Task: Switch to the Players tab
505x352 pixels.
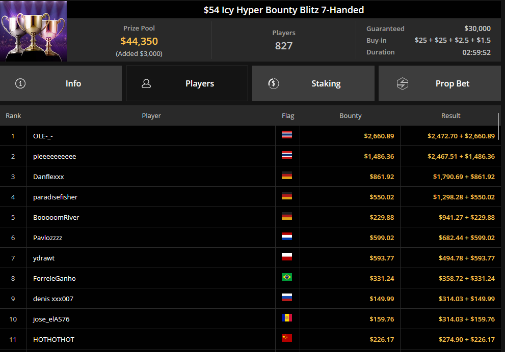Action: pyautogui.click(x=187, y=83)
